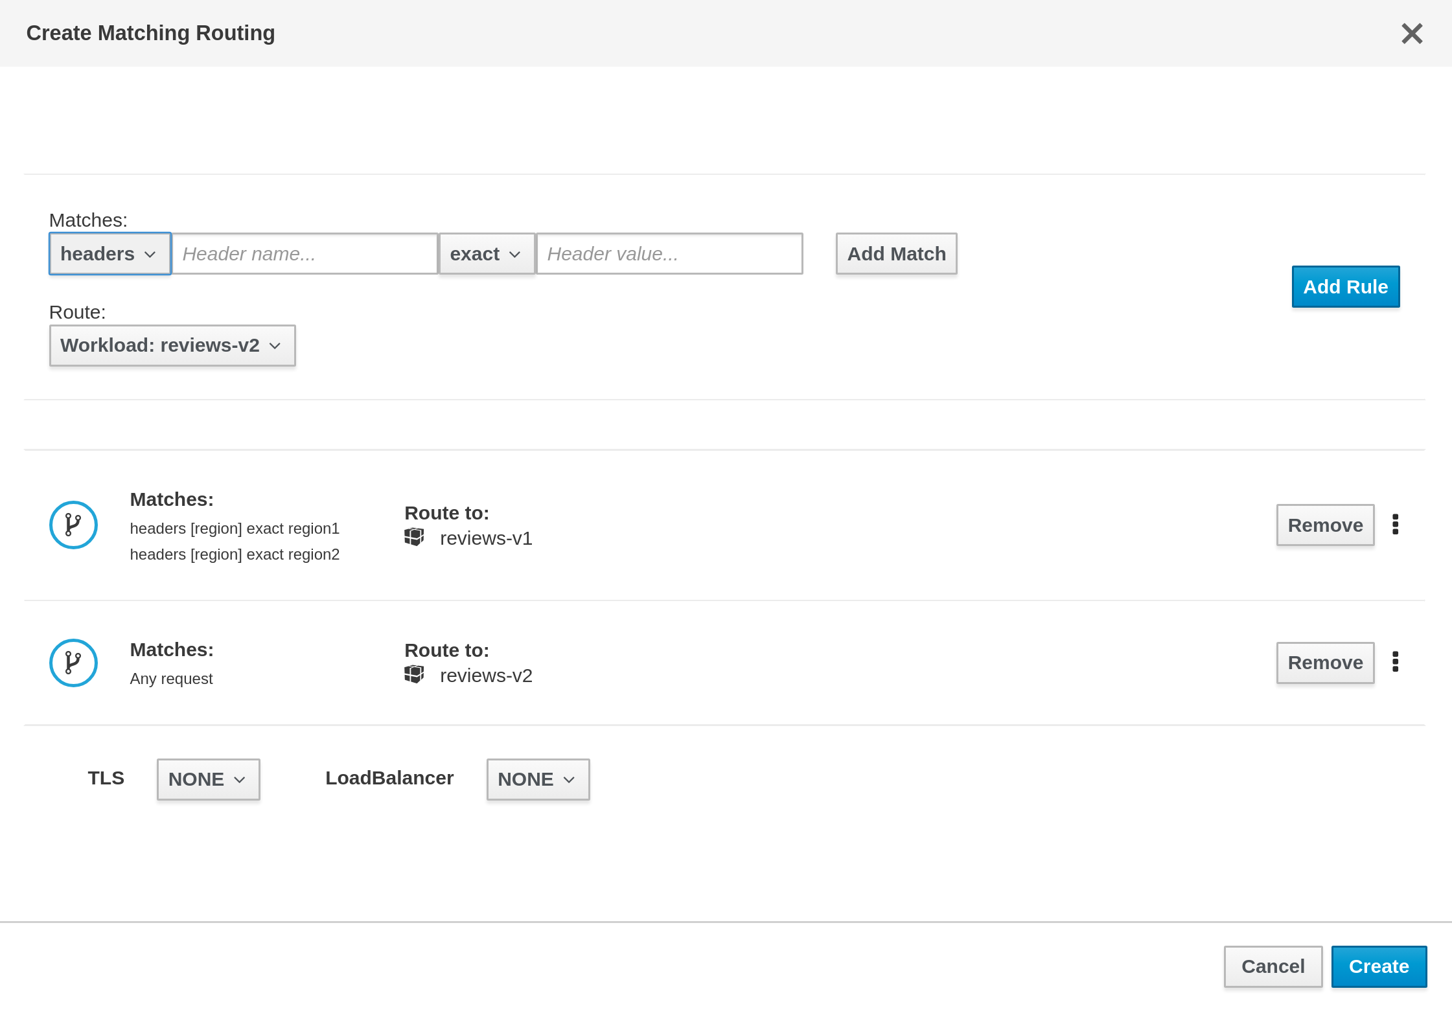Remove the Any request rule
Viewport: 1452px width, 1015px height.
[x=1324, y=663]
